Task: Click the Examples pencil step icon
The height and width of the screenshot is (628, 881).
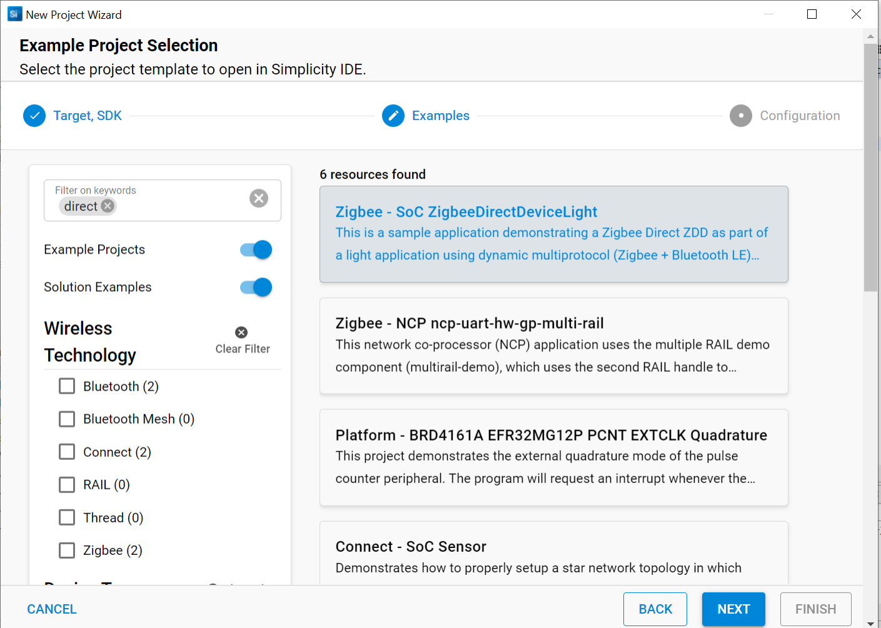Action: coord(393,116)
